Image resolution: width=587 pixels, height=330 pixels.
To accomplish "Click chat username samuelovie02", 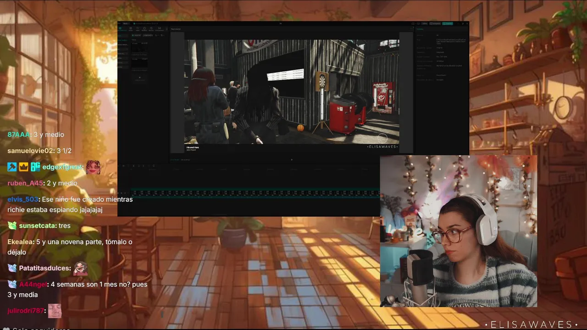I will (x=30, y=151).
